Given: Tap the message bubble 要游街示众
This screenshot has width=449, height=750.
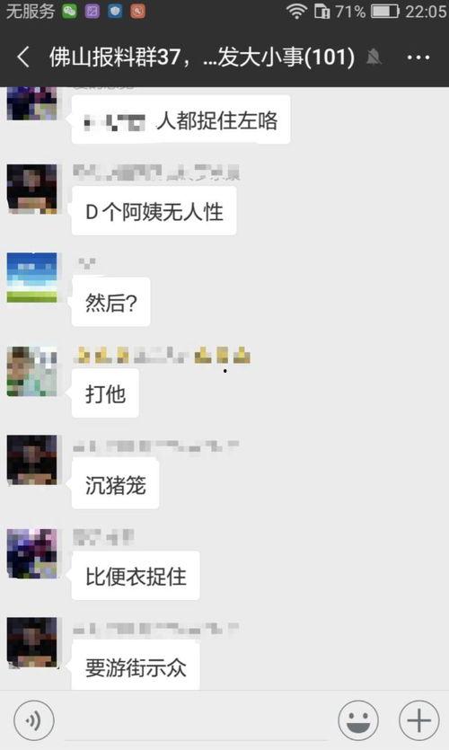Looking at the screenshot, I should pyautogui.click(x=136, y=666).
